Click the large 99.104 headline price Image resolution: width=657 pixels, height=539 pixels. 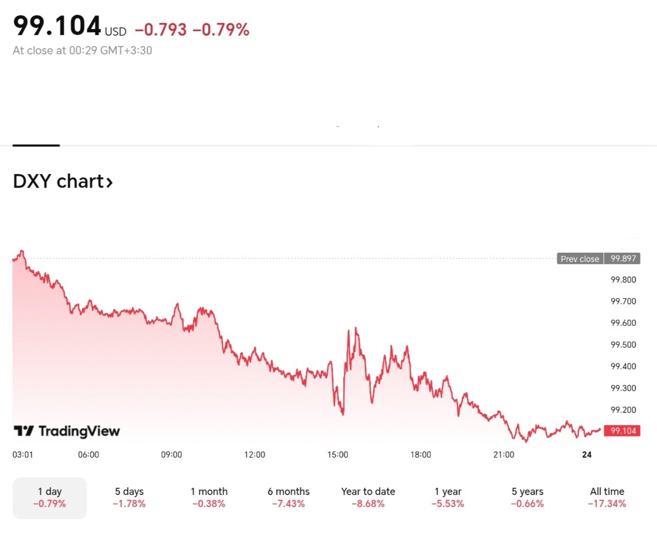click(x=57, y=26)
